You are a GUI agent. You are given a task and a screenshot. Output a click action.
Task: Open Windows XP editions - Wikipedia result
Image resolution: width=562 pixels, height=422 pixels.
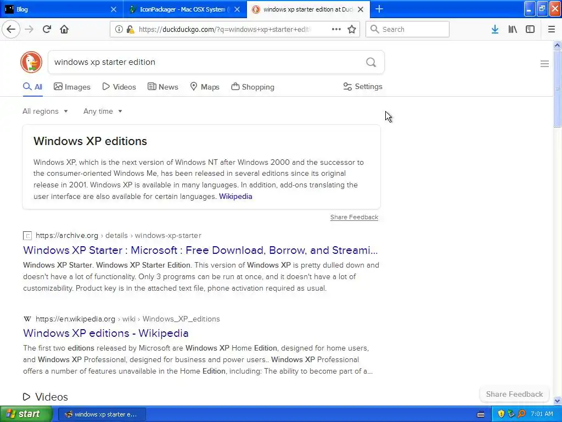point(106,333)
